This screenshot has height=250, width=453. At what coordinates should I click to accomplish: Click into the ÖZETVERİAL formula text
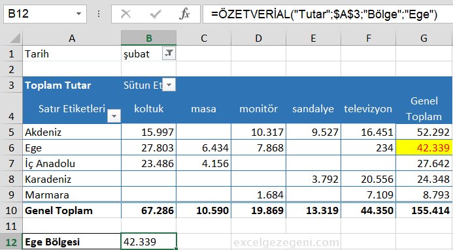[324, 14]
